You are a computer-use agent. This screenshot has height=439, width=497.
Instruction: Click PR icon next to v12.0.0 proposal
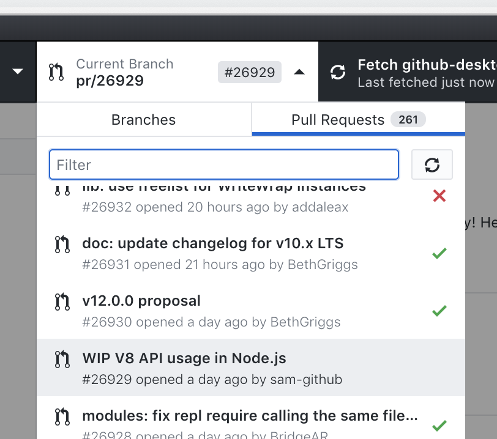(x=62, y=301)
